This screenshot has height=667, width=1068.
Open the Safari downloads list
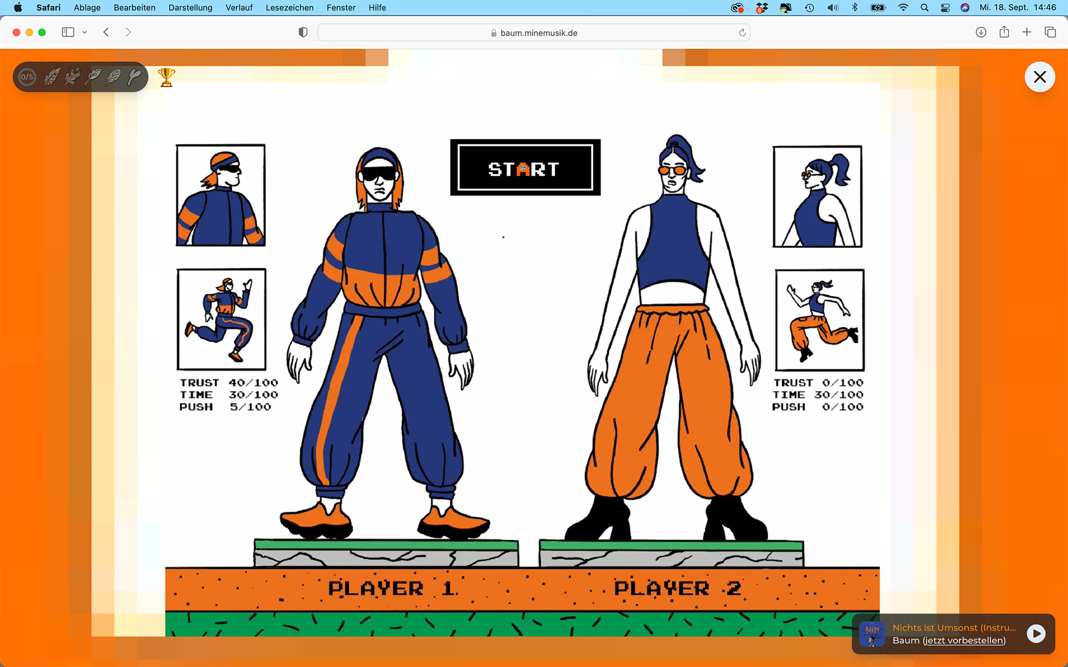(x=981, y=32)
